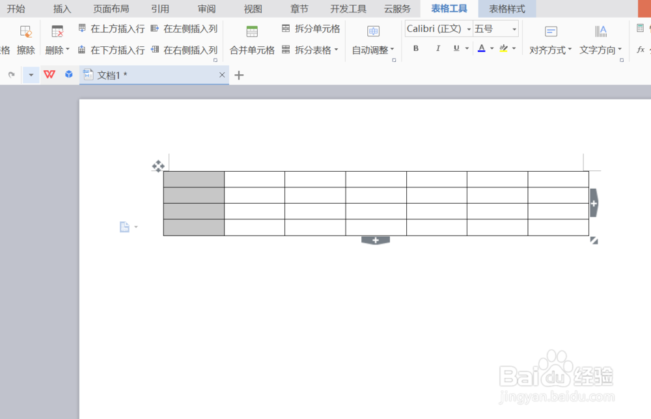Open the 插入 ribbon tab

tap(62, 8)
